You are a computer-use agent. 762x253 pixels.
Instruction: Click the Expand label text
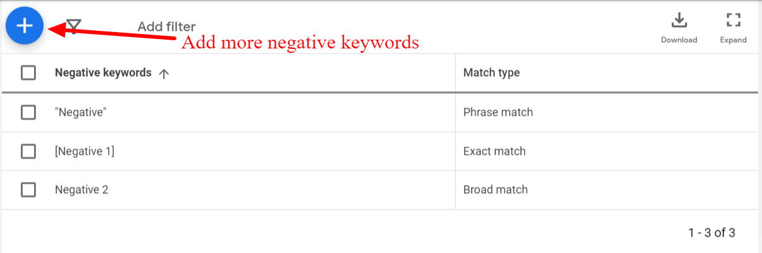[733, 40]
